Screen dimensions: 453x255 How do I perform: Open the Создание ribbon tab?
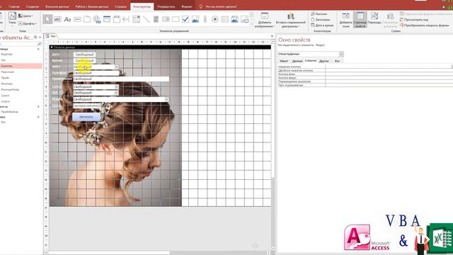click(33, 6)
